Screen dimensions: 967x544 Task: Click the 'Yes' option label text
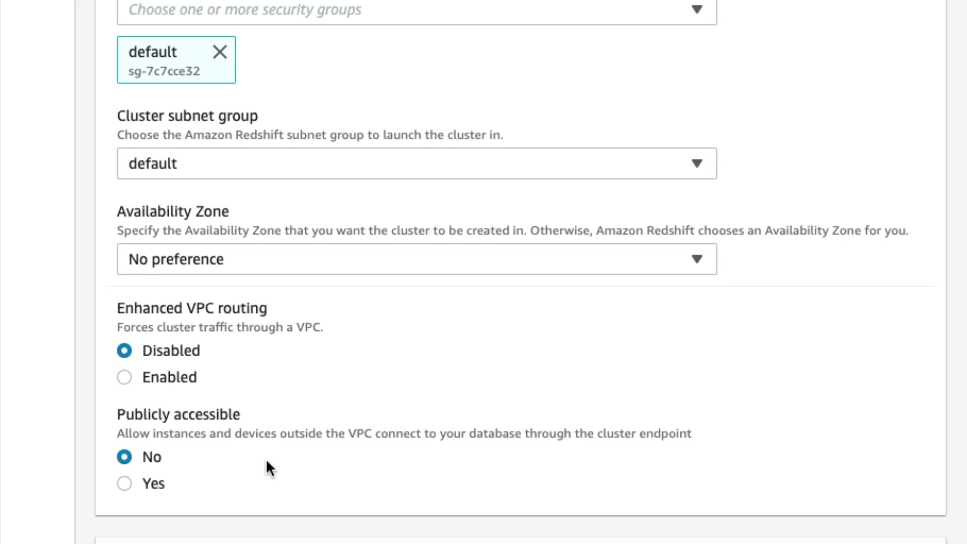[154, 484]
